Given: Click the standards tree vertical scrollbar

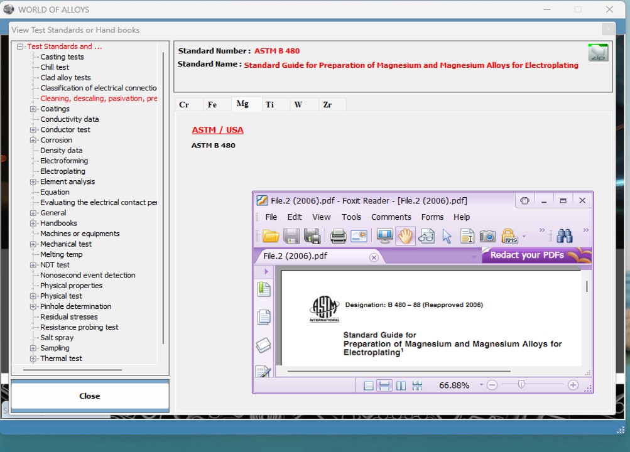Looking at the screenshot, I should (163, 198).
